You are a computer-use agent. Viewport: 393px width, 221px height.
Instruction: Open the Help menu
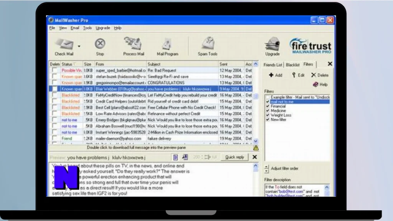tap(117, 28)
